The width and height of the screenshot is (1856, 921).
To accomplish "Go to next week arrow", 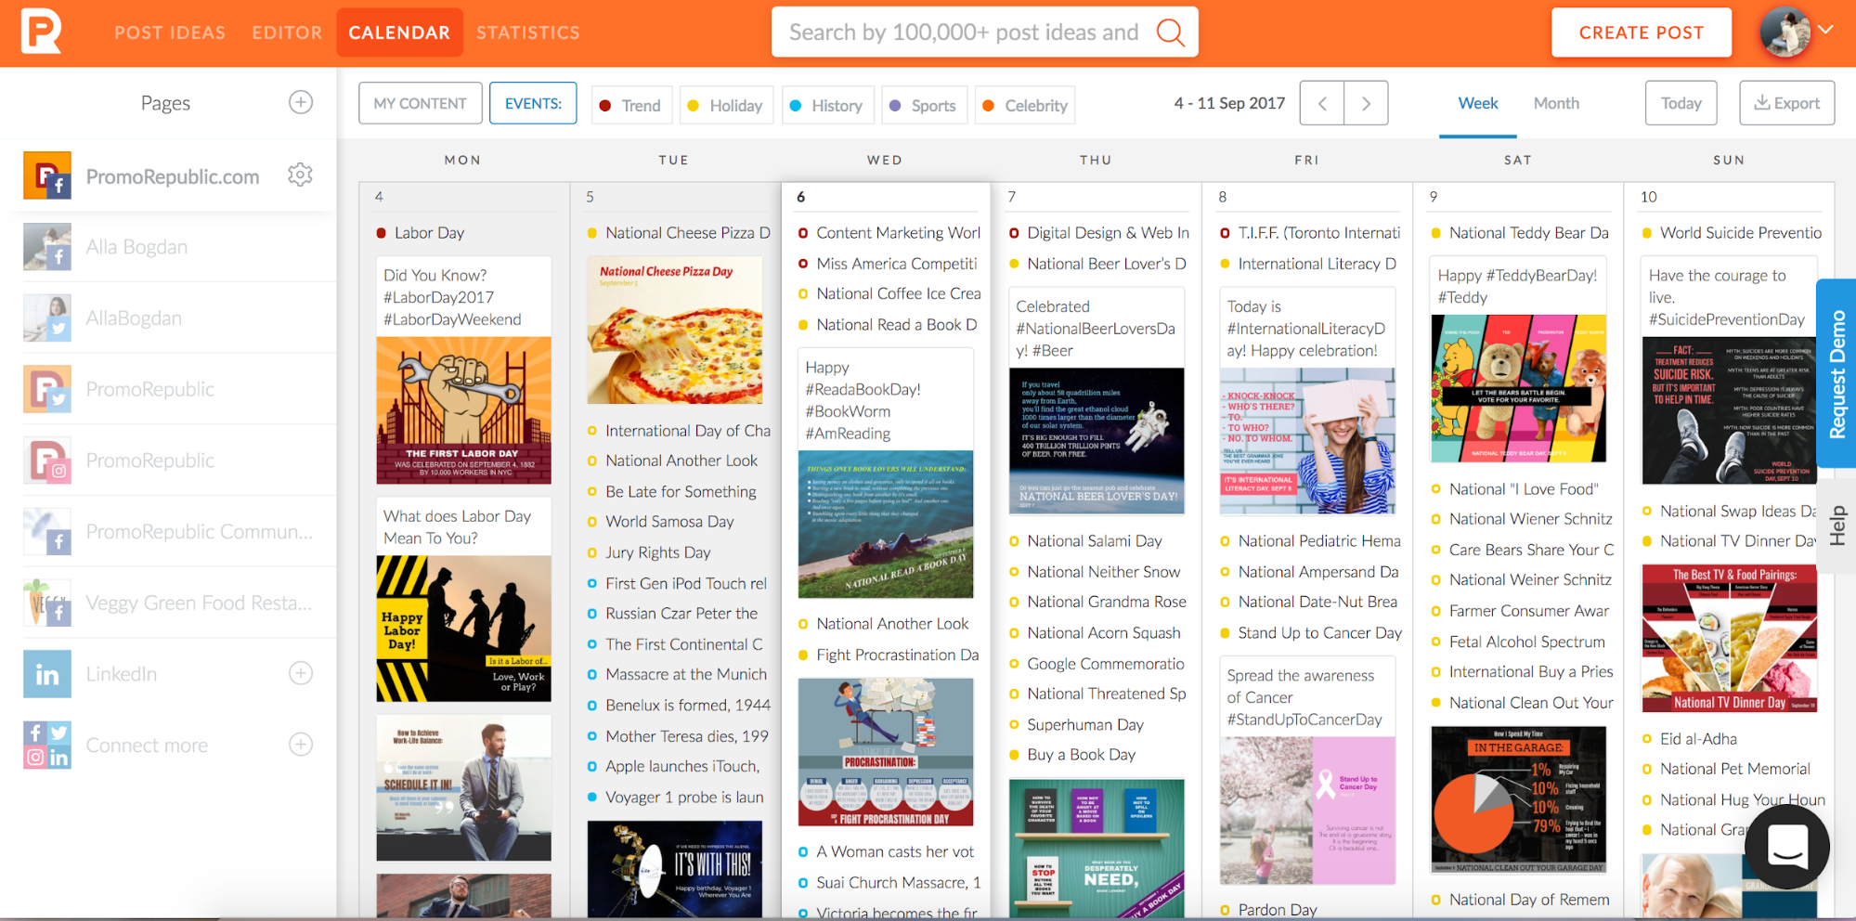I will [1366, 103].
